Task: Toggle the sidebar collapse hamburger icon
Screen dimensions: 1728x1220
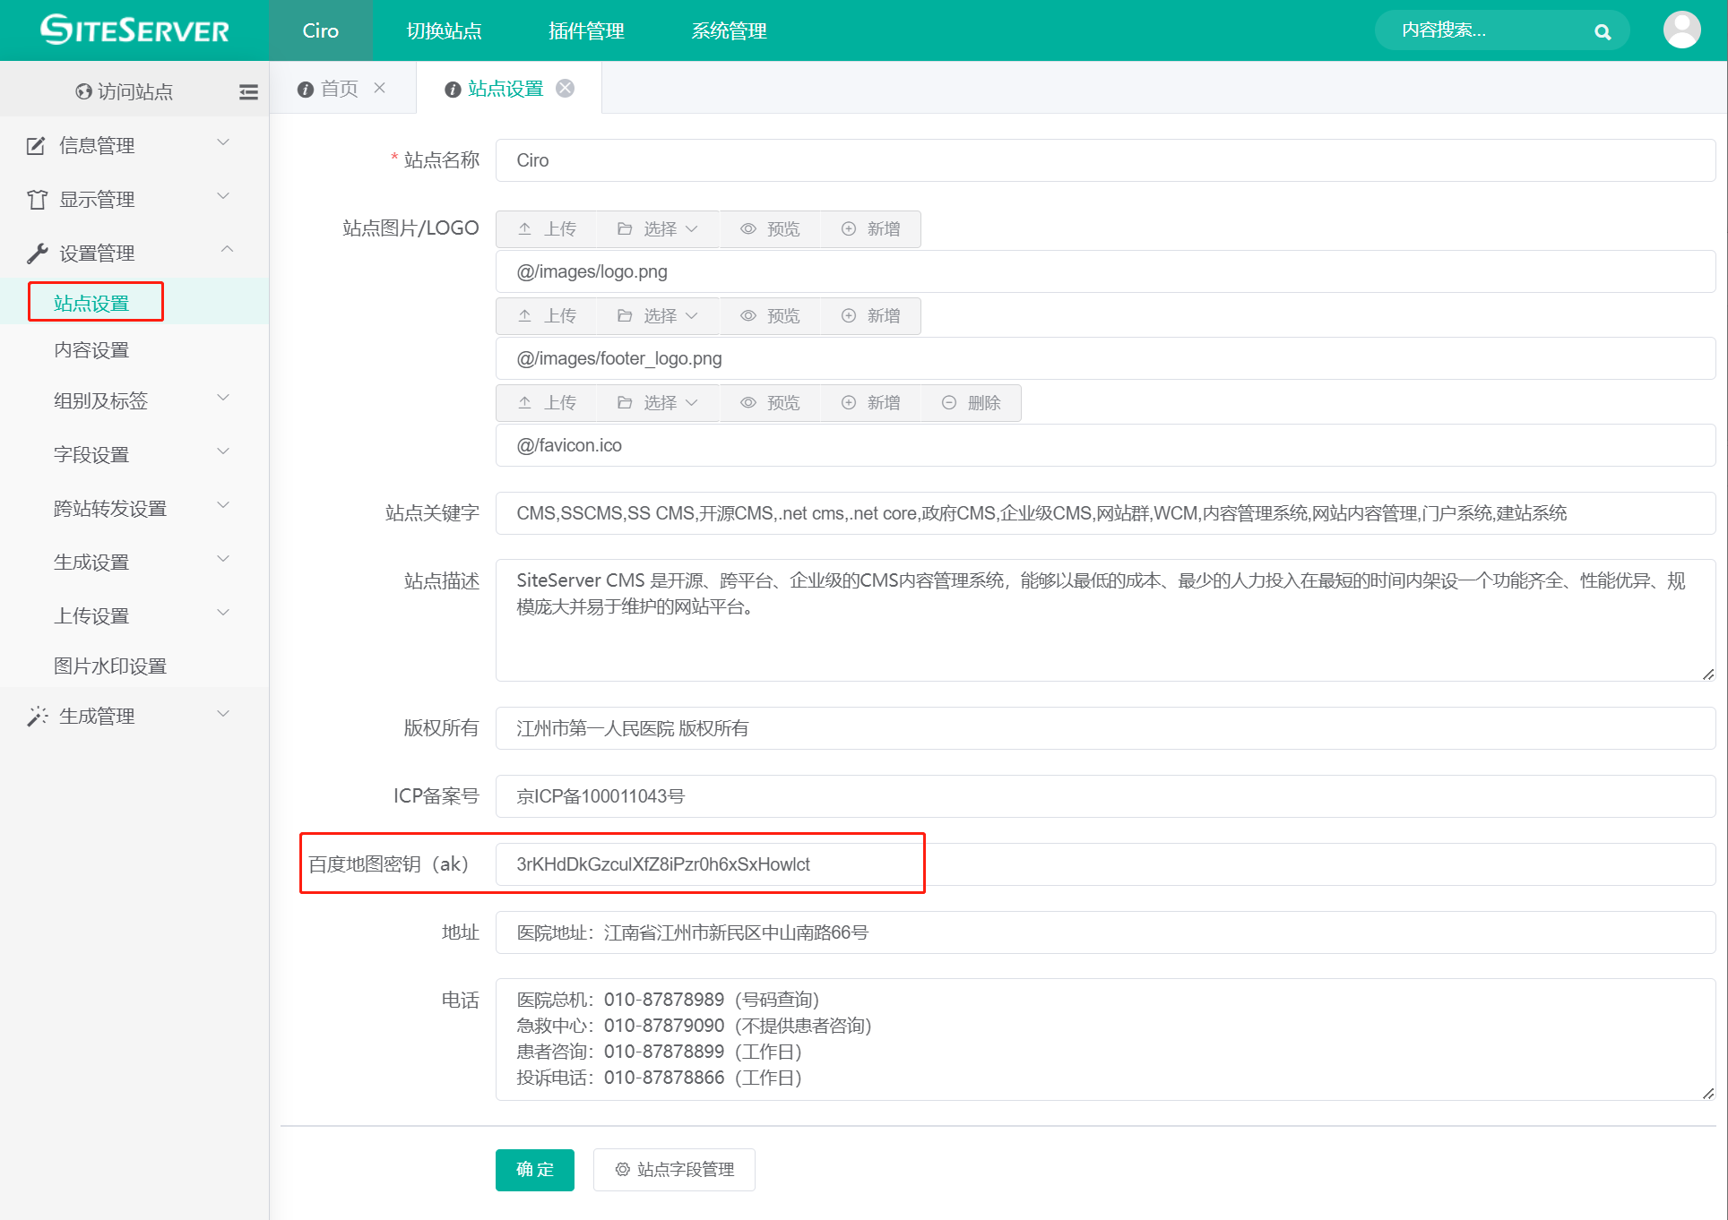Action: pyautogui.click(x=248, y=91)
